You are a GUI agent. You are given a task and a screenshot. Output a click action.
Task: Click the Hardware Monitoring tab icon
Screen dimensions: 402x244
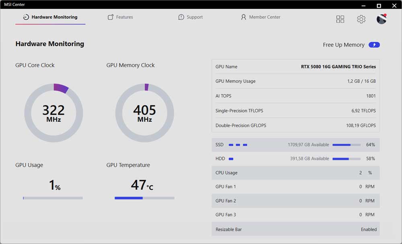click(x=26, y=17)
